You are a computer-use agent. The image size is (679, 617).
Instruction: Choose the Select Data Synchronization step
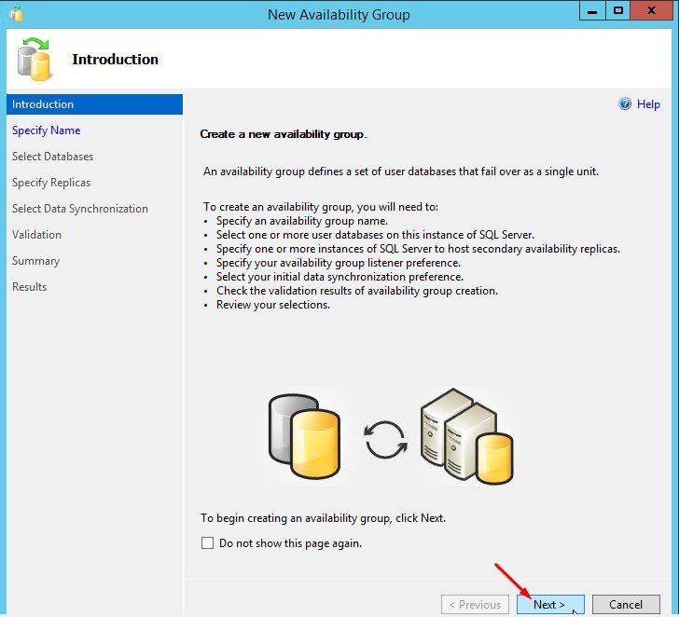(x=79, y=209)
